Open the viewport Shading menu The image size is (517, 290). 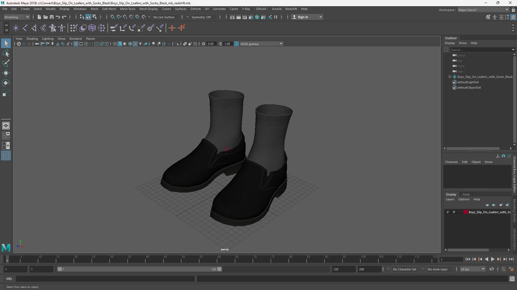[32, 39]
